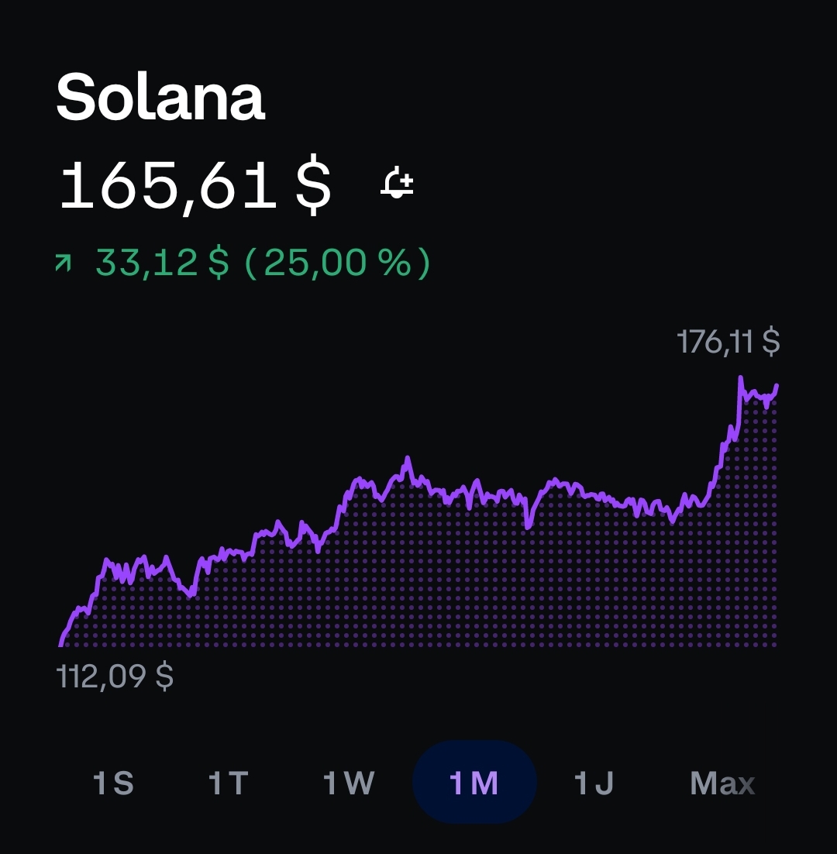Select the 1S time range
837x854 pixels.
113,783
